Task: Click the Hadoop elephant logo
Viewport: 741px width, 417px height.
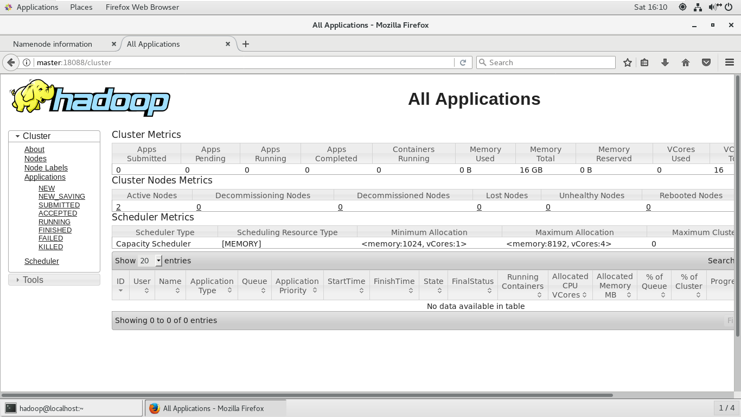Action: click(x=90, y=98)
